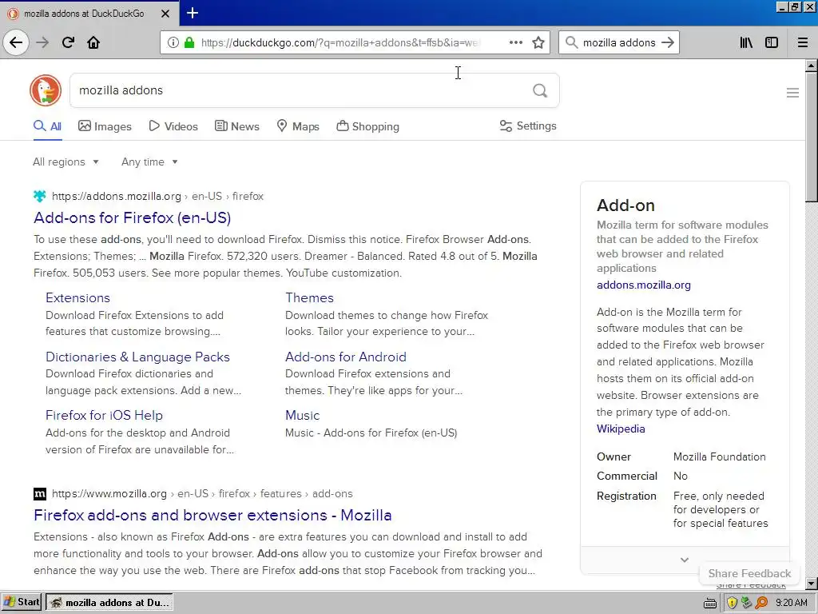Switch to Videos results
Viewport: 818px width, 614px height.
(x=173, y=126)
